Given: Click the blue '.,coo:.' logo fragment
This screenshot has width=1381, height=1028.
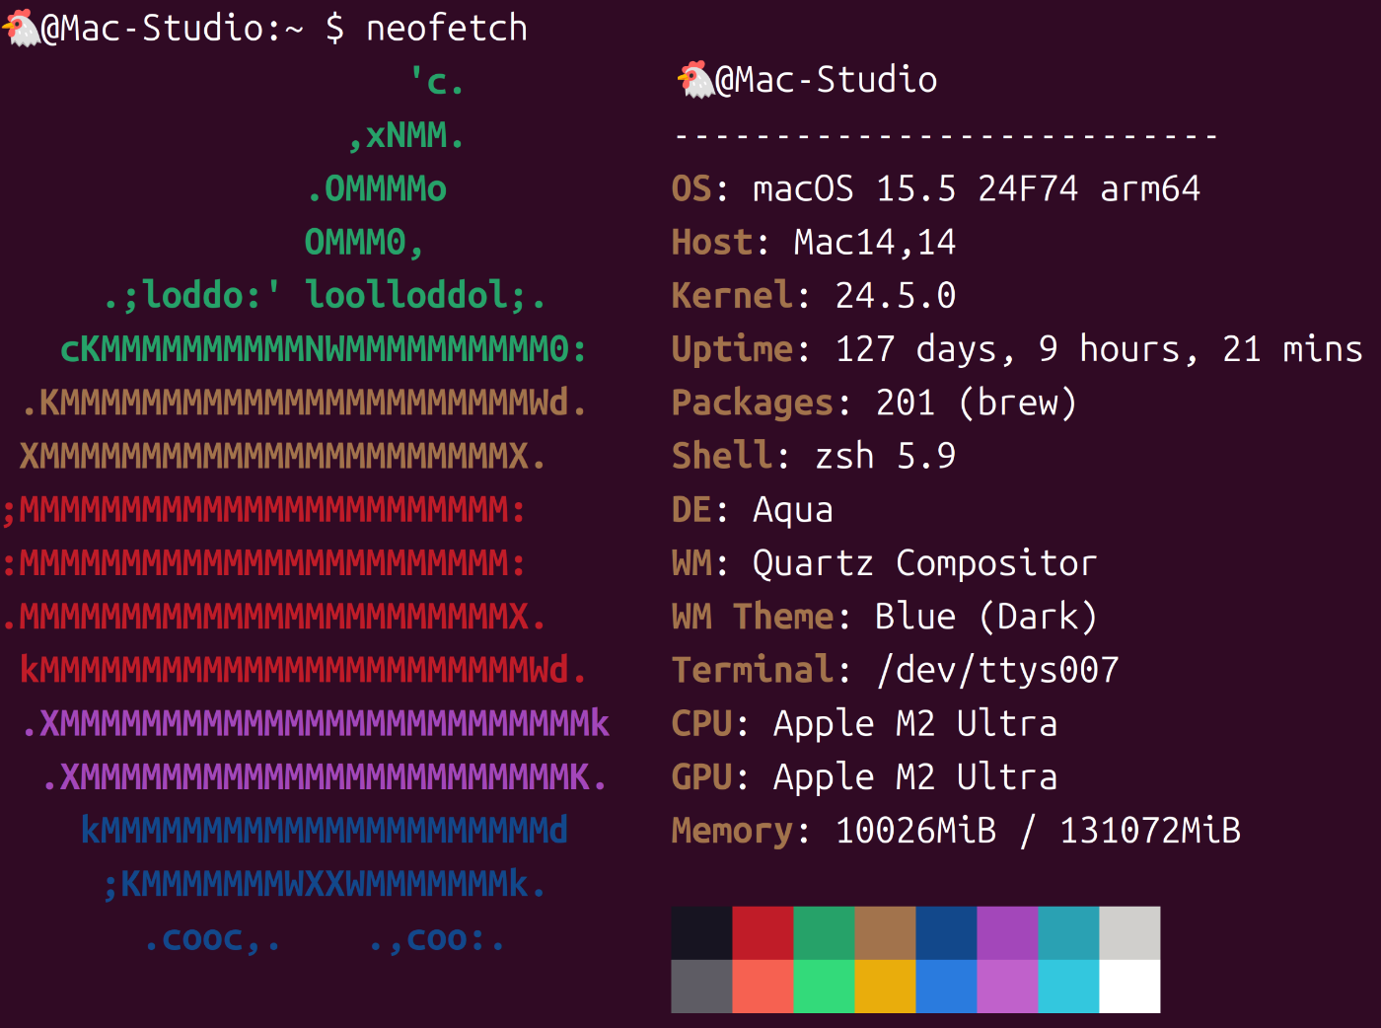Looking at the screenshot, I should [437, 938].
